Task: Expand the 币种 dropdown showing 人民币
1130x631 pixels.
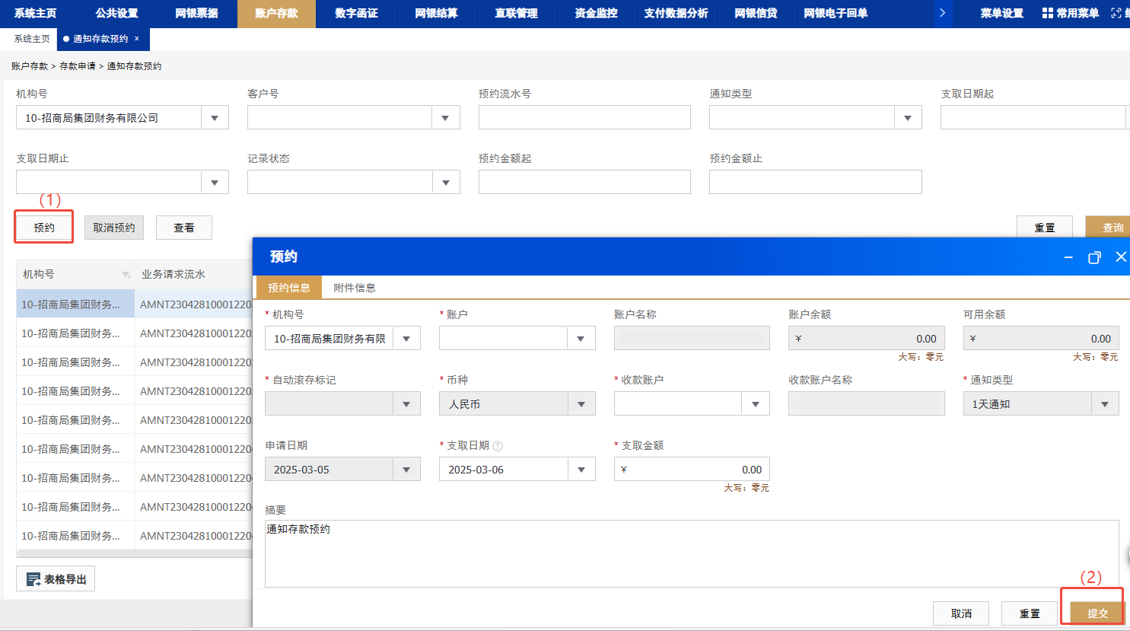Action: pos(581,404)
